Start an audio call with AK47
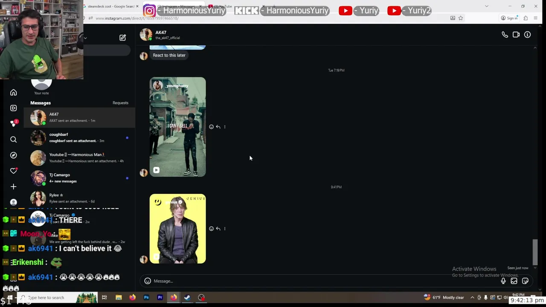The width and height of the screenshot is (546, 307). [505, 35]
